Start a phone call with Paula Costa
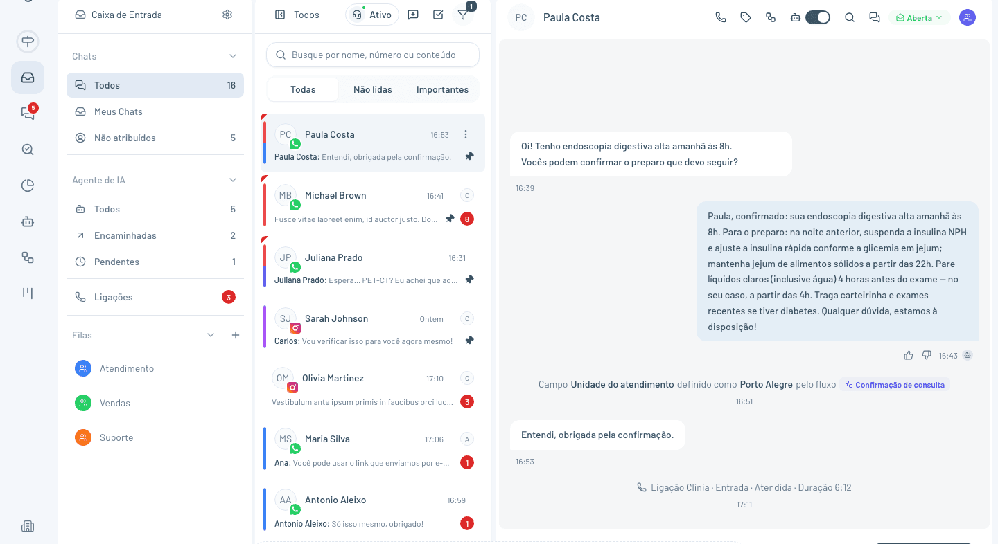 click(x=721, y=17)
